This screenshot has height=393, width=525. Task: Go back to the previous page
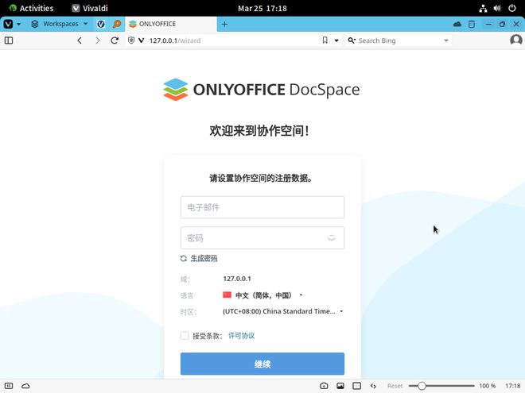tap(80, 40)
